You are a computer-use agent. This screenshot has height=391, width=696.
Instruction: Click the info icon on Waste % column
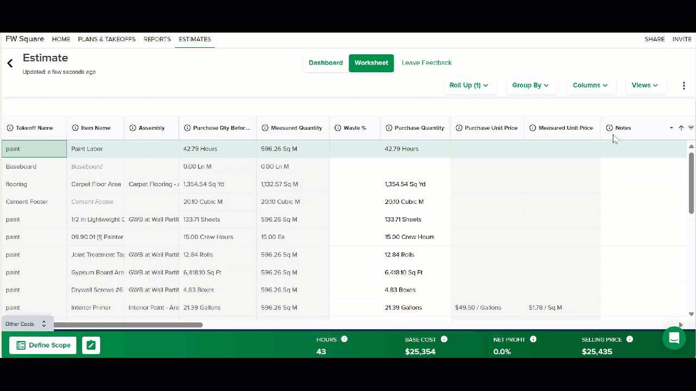[338, 128]
